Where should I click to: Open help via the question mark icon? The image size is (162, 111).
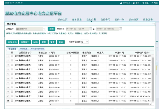pos(152,3)
